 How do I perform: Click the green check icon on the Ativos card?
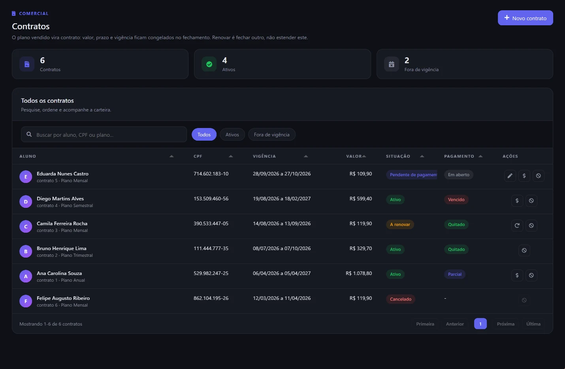tap(209, 64)
